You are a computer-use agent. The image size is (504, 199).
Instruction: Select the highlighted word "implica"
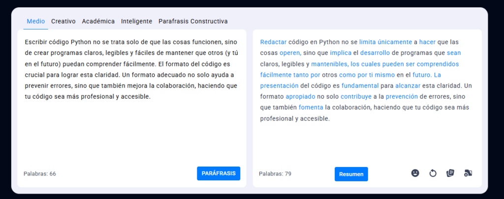pyautogui.click(x=341, y=53)
